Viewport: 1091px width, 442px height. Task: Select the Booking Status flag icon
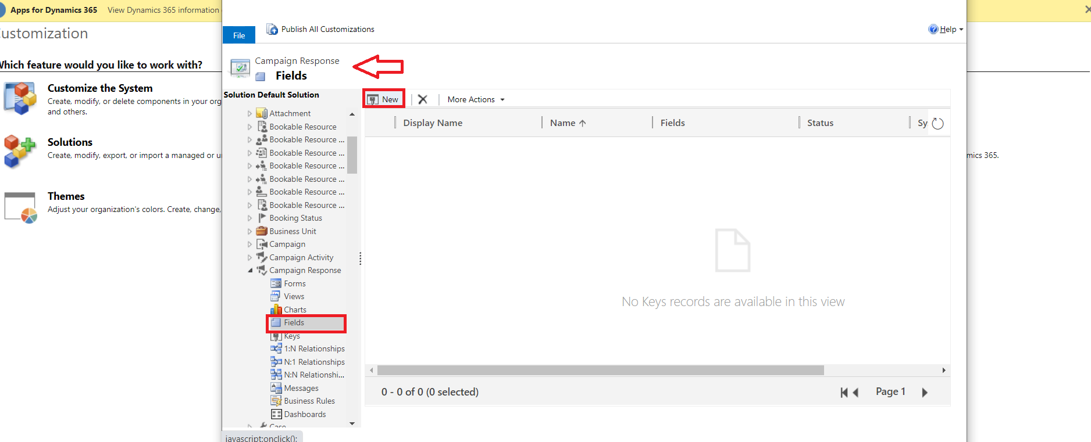(262, 218)
